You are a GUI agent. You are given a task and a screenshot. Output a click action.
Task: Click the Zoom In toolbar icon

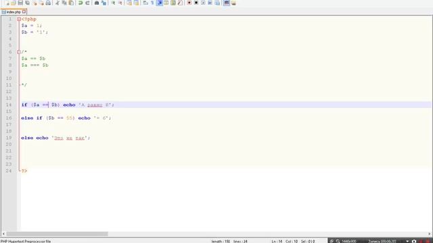click(x=113, y=3)
